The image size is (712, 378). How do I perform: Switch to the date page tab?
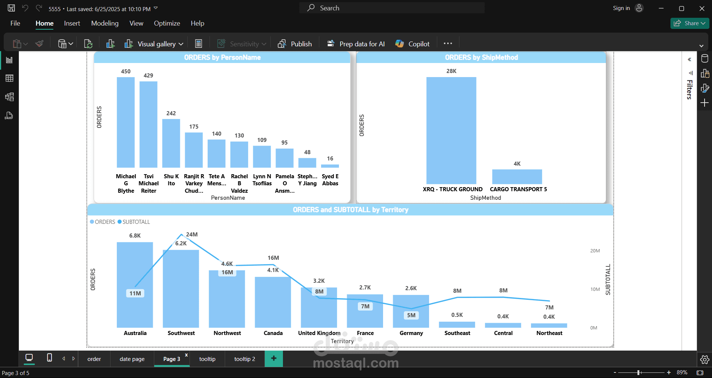click(x=132, y=359)
